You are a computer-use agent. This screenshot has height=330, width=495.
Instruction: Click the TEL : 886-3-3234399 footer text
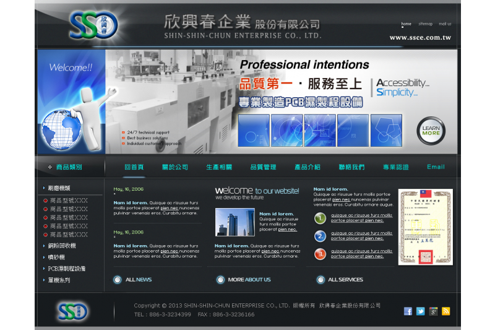tap(163, 315)
